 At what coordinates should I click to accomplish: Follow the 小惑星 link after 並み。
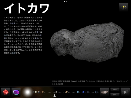tap(13, 24)
